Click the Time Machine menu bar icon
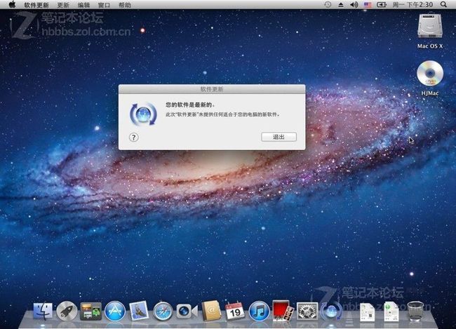This screenshot has height=329, width=456. pyautogui.click(x=328, y=5)
